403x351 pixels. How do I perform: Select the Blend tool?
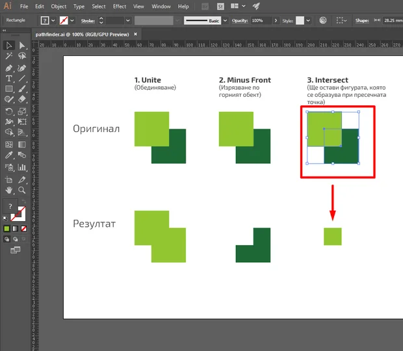(22, 155)
